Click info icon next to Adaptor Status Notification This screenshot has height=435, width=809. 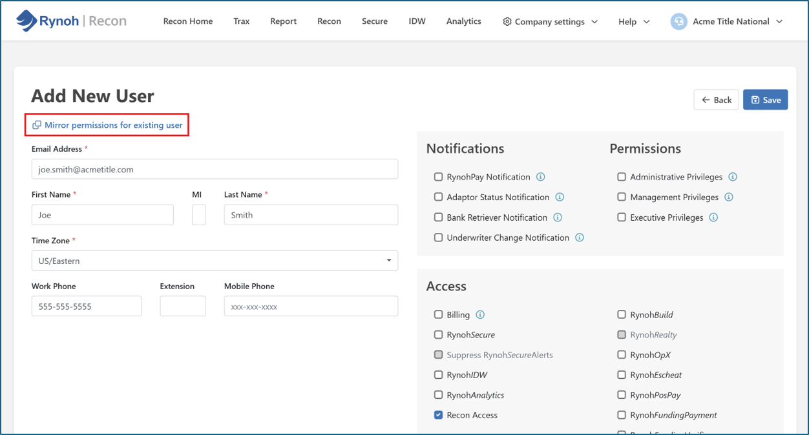tap(560, 197)
